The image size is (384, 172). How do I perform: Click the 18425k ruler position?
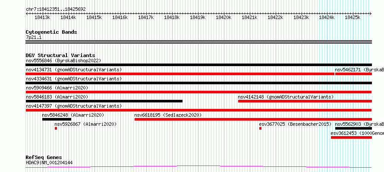tap(353, 17)
